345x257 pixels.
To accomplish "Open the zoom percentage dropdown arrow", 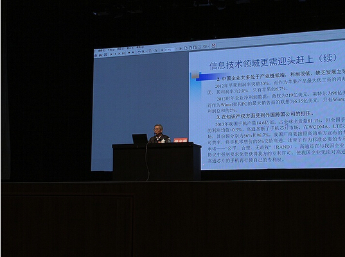I will pyautogui.click(x=176, y=49).
